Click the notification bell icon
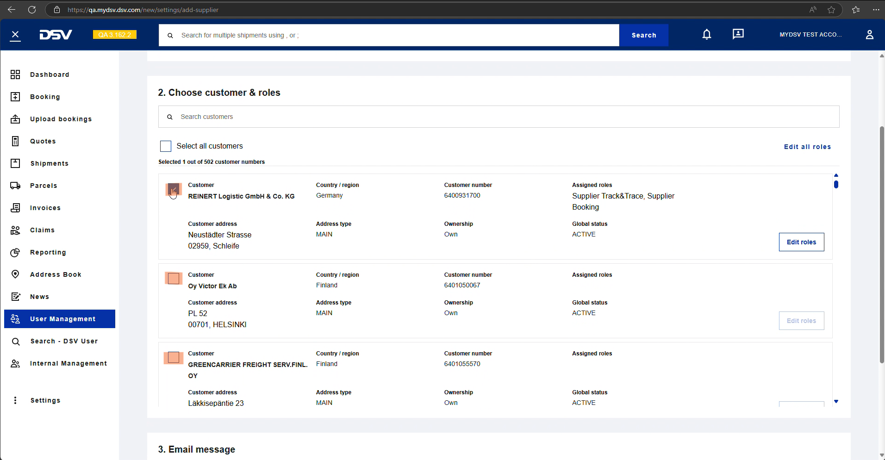 (x=706, y=35)
